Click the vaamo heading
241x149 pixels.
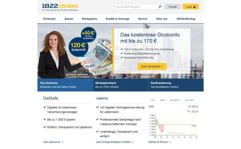pos(102,98)
